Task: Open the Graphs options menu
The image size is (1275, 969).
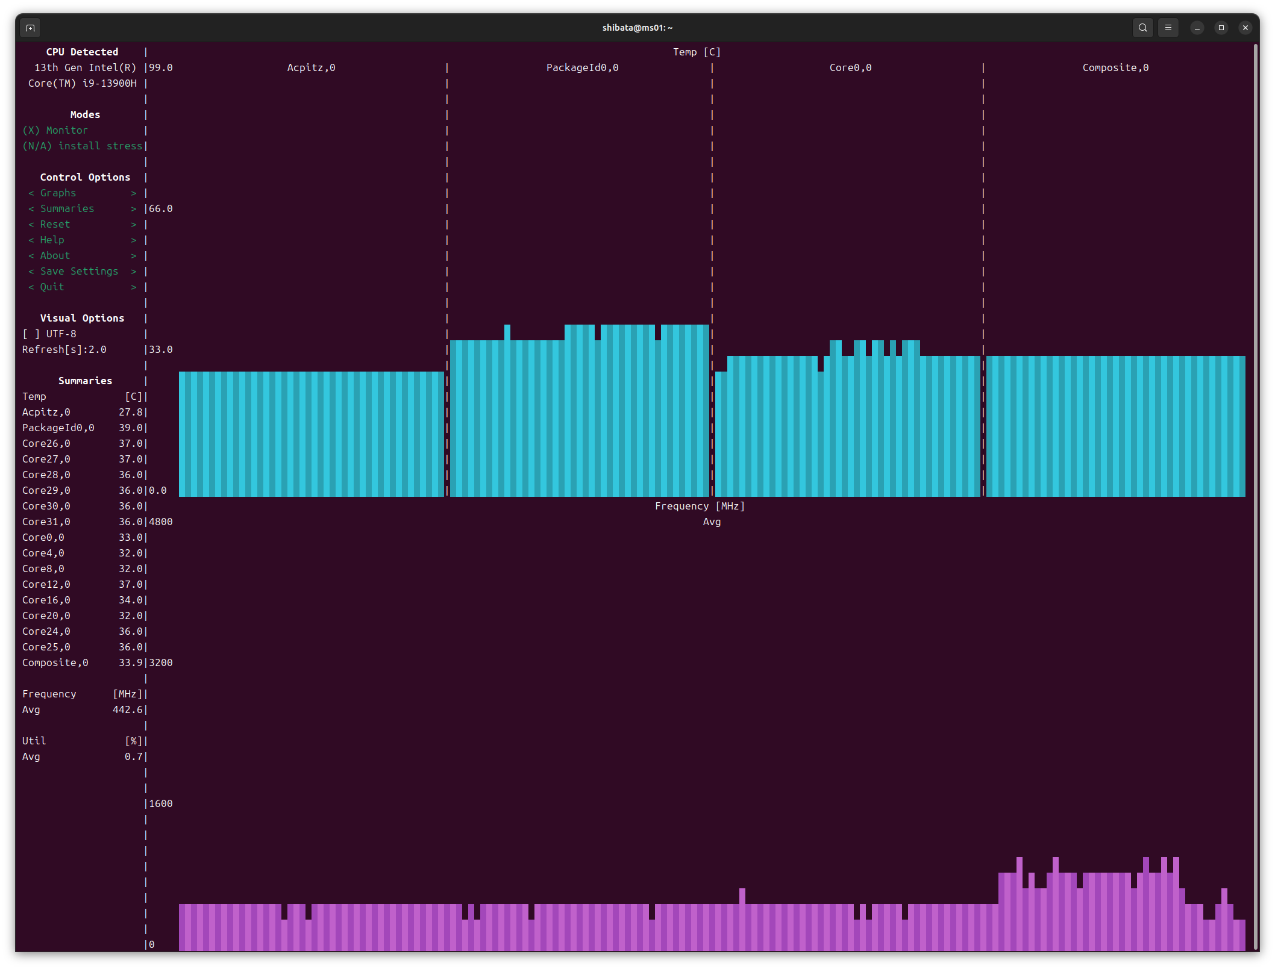Action: click(58, 193)
